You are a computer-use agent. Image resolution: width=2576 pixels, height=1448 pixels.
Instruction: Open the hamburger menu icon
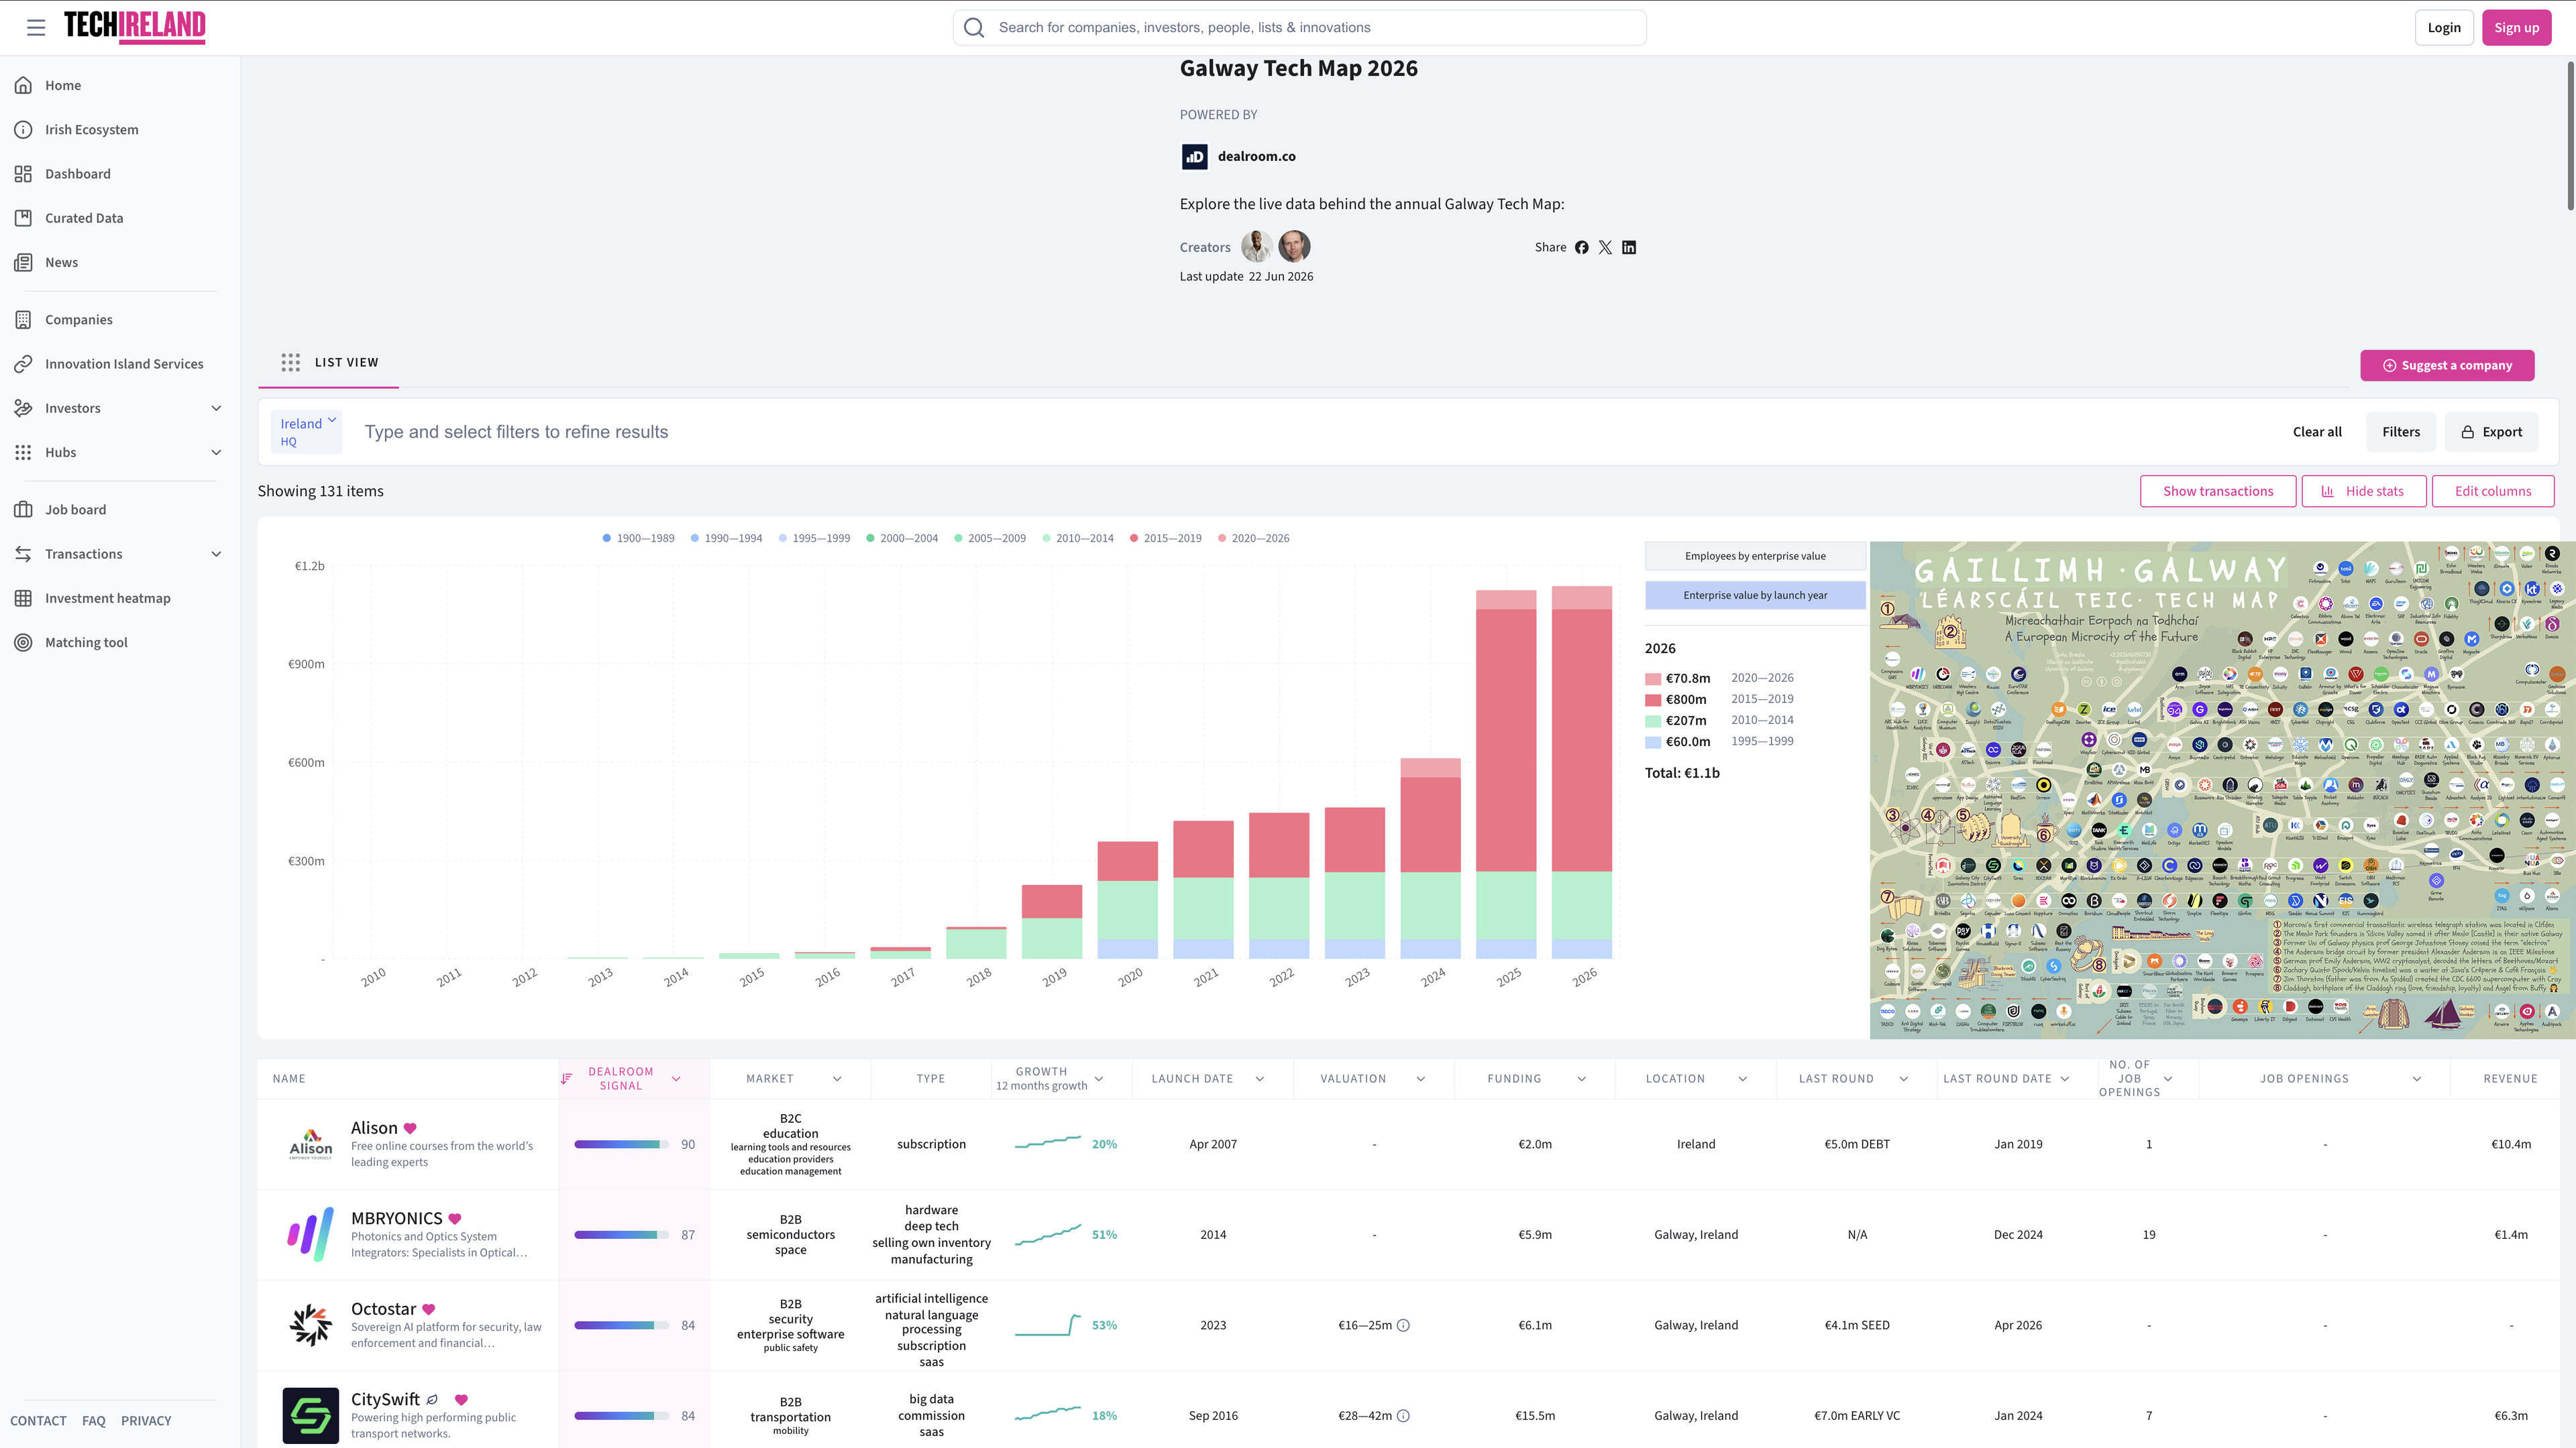36,28
